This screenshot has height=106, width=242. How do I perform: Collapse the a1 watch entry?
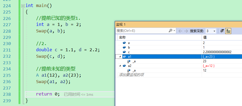[120, 57]
